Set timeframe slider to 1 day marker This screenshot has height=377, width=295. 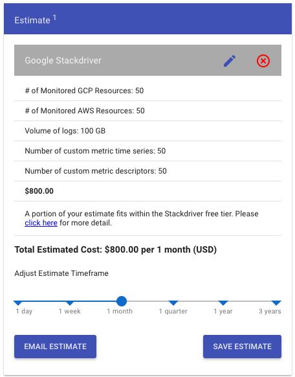coord(18,303)
